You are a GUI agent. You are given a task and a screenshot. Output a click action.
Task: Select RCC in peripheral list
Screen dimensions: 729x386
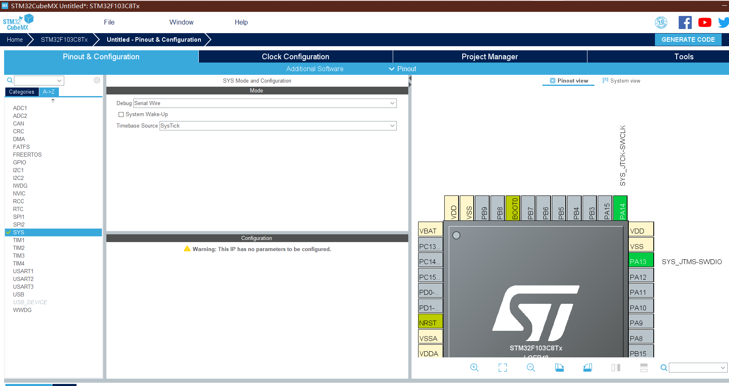pyautogui.click(x=18, y=201)
